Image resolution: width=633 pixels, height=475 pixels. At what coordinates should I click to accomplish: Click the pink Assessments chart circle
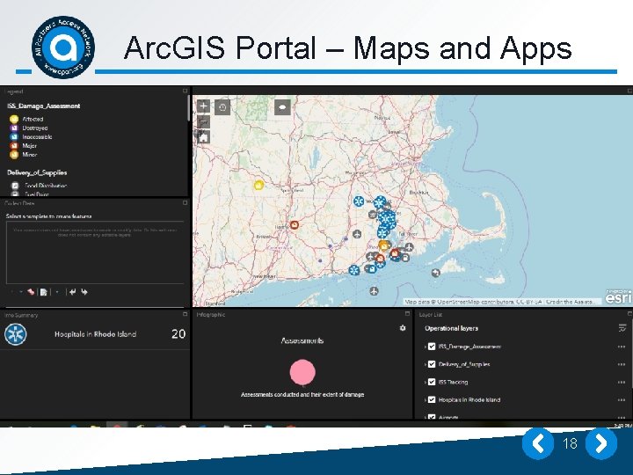302,372
